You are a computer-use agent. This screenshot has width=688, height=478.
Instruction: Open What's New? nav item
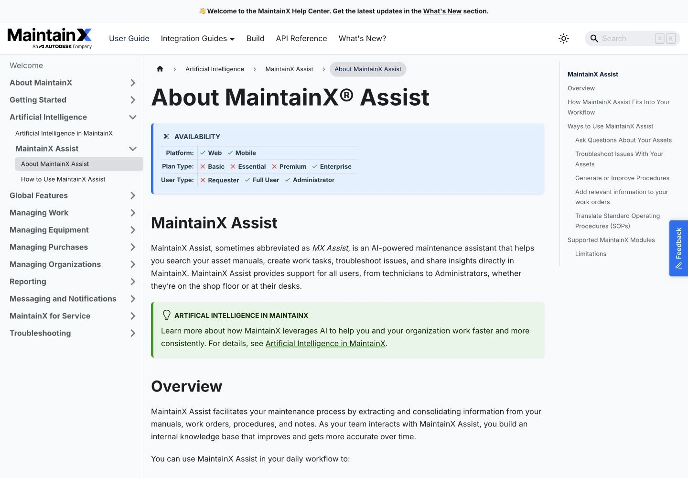coord(362,38)
